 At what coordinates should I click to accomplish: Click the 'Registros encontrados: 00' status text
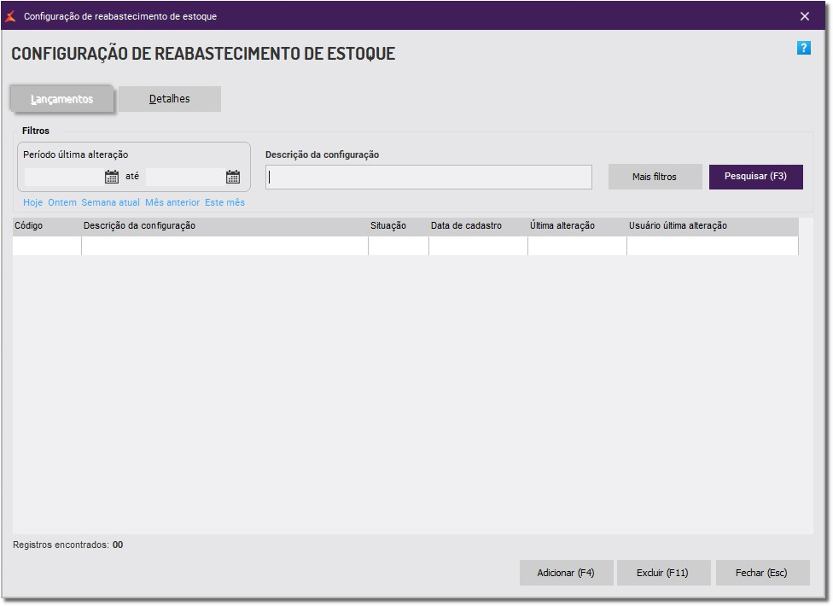tap(68, 545)
